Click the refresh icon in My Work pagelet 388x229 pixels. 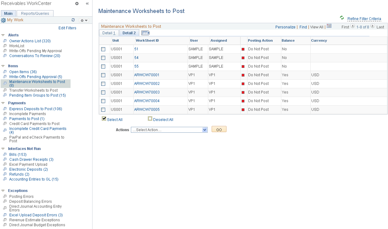click(x=73, y=20)
